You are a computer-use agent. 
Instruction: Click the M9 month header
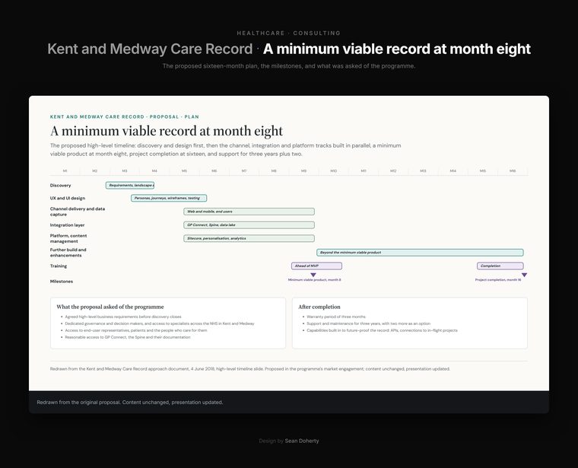pyautogui.click(x=303, y=170)
